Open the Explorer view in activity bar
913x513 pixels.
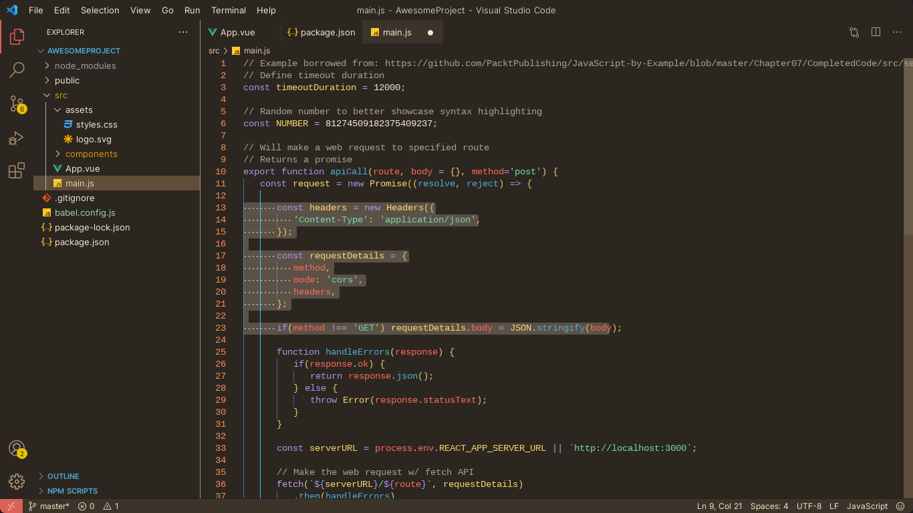pyautogui.click(x=17, y=37)
